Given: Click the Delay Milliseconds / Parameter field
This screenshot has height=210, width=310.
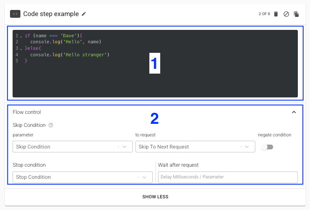Looking at the screenshot, I should 228,177.
